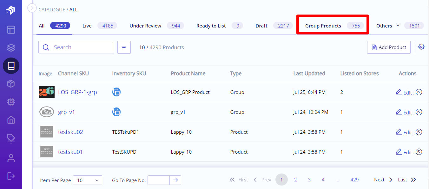Click the logo icon atop the sidebar
This screenshot has width=429, height=189.
coord(11,10)
